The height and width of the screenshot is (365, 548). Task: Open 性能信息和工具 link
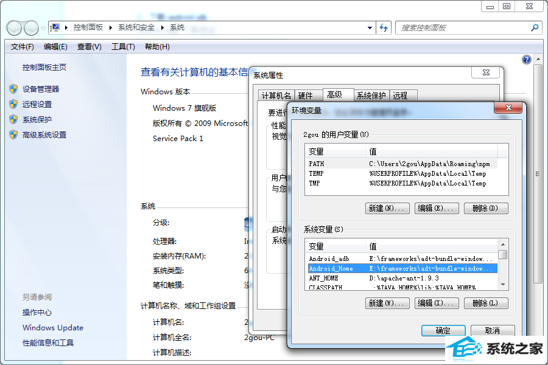(48, 343)
